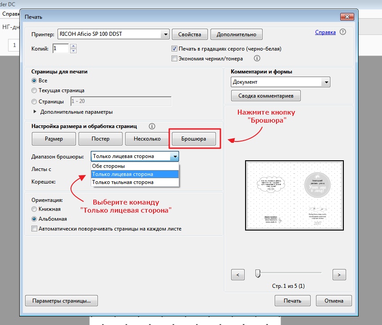Close the Печать dialog

pos(347,17)
